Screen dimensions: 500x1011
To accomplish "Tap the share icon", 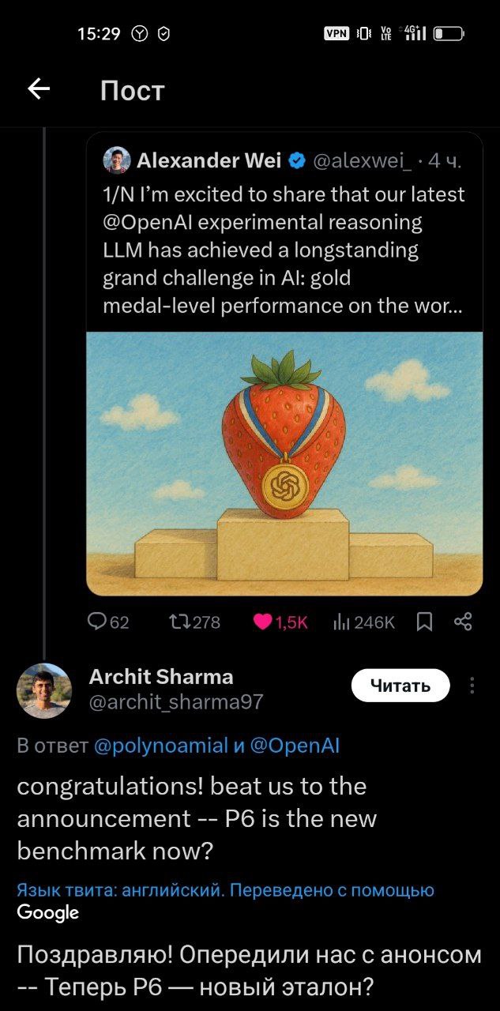I will click(x=464, y=622).
